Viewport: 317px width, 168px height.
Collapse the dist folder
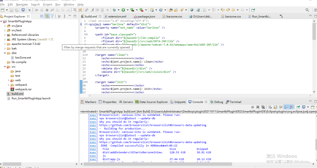point(5,53)
